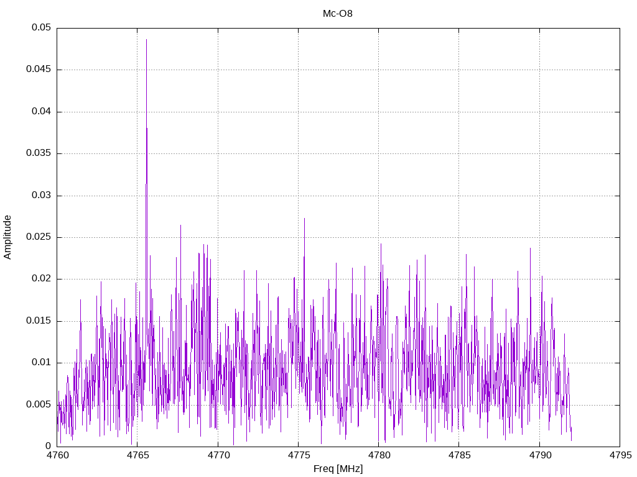The width and height of the screenshot is (637, 477).
Task: Click the 0.015 y-axis tick label
Action: pos(39,320)
